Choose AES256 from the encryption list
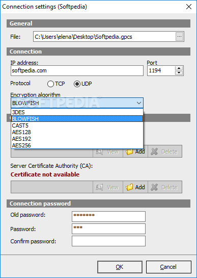This screenshot has width=197, height=278. 77,145
